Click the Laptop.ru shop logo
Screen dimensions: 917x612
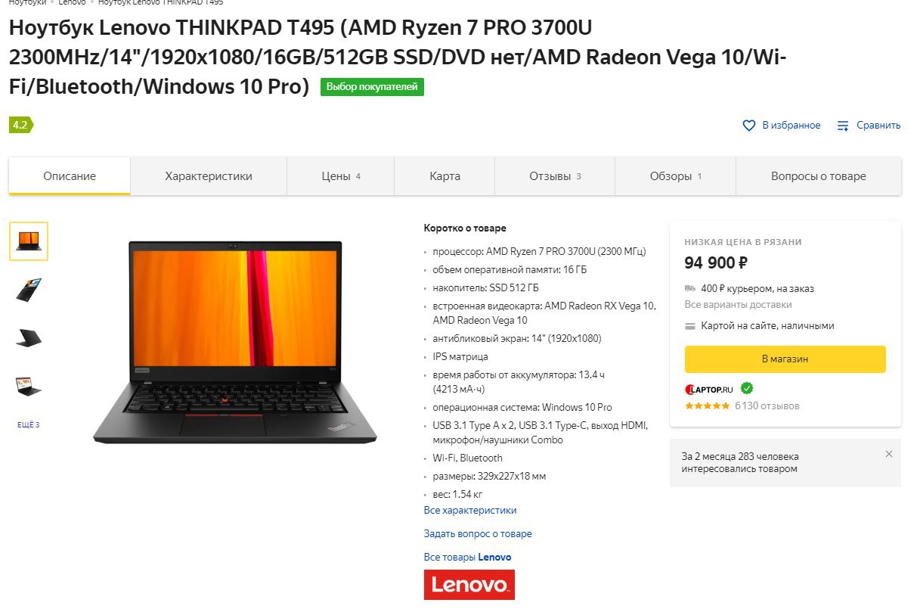point(709,390)
